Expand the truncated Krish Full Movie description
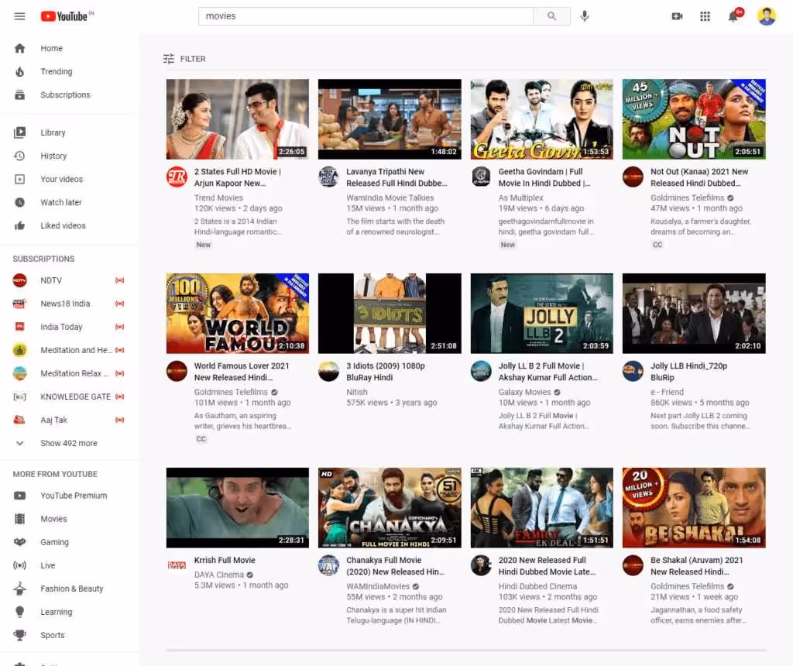793x666 pixels. point(225,560)
